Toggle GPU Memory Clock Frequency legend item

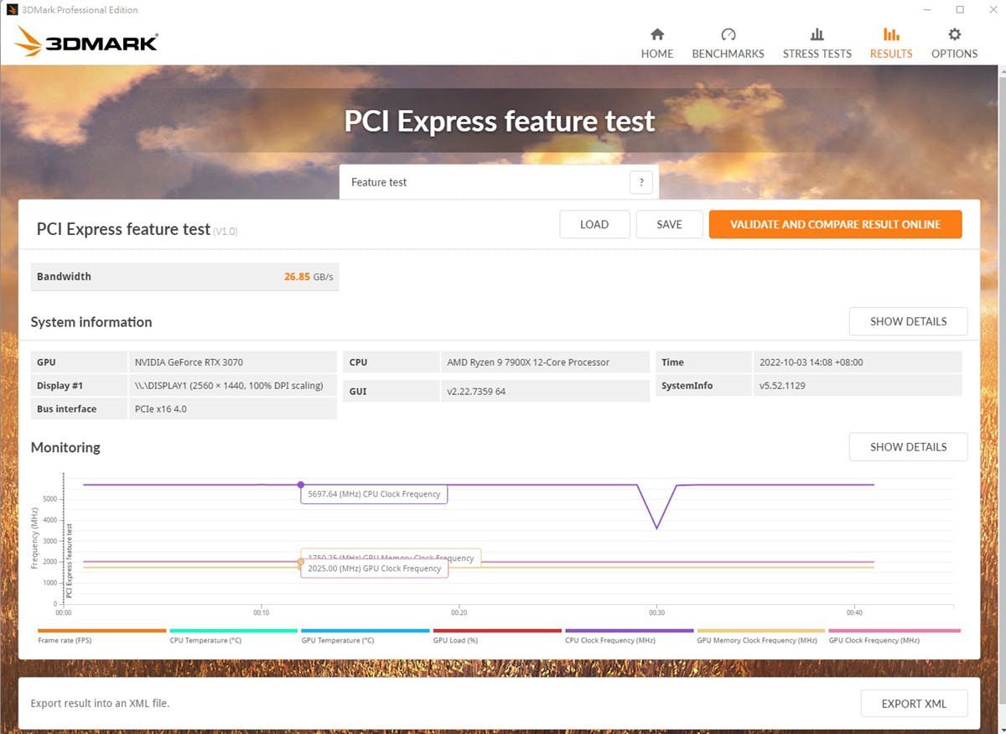(761, 636)
